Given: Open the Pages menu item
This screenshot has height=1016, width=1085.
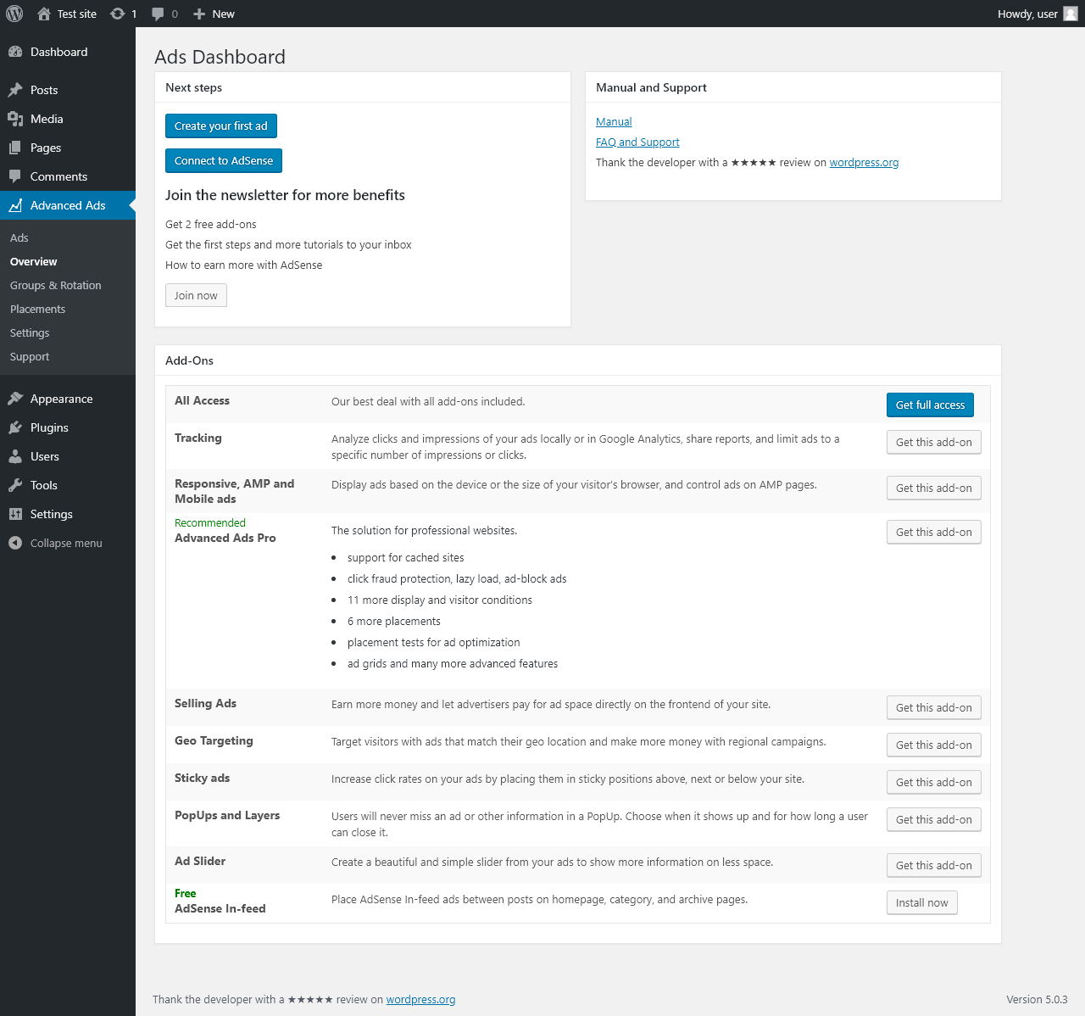Looking at the screenshot, I should point(68,148).
